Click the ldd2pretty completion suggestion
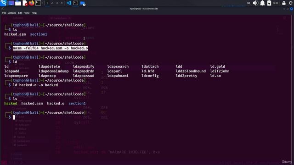294x165 pixels. point(187,76)
